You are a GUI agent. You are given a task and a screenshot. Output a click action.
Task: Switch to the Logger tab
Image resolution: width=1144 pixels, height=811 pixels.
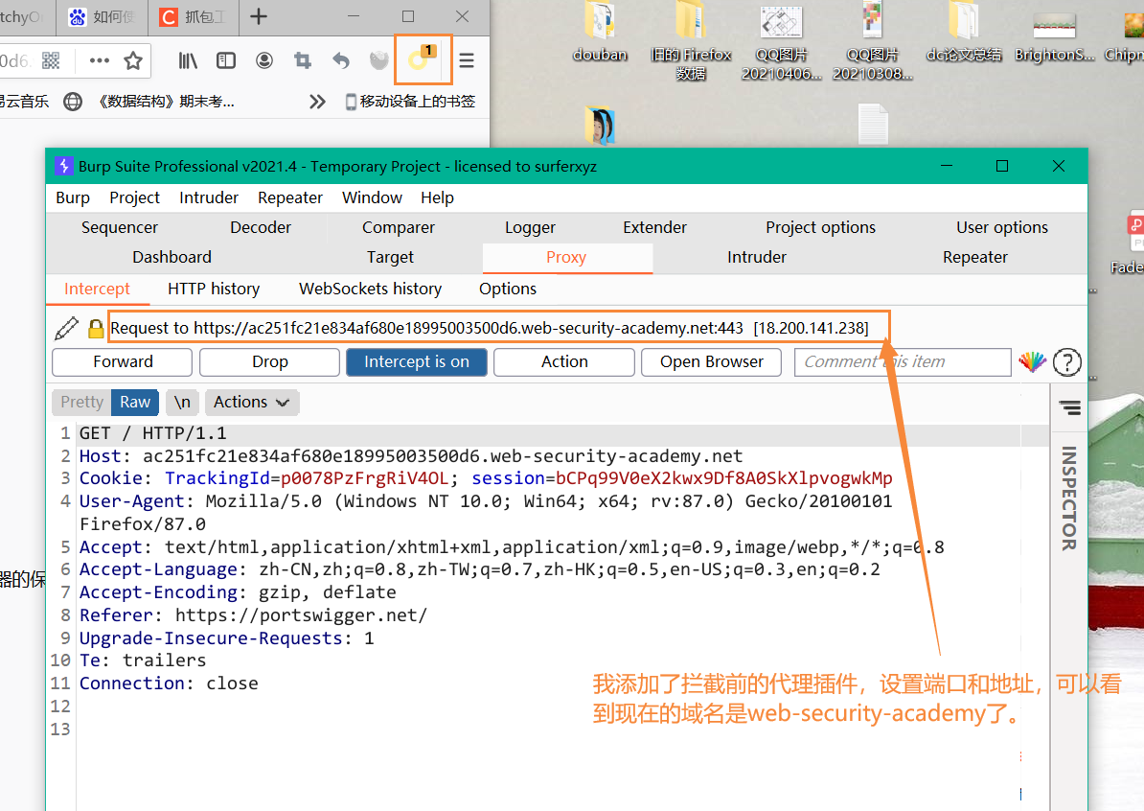click(531, 228)
